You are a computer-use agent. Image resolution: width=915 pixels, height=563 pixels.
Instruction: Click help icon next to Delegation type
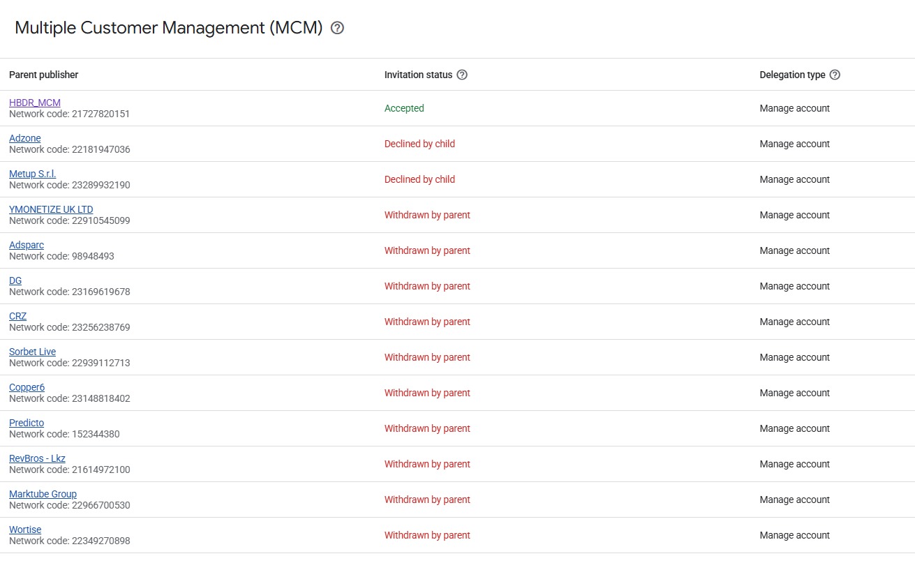coord(835,75)
